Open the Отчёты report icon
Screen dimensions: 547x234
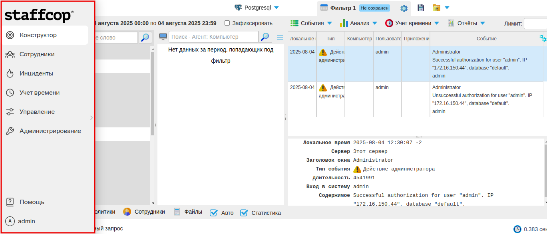452,23
